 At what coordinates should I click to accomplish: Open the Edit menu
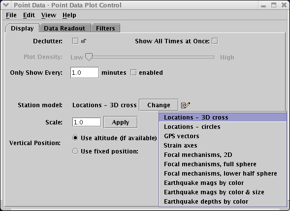click(29, 15)
